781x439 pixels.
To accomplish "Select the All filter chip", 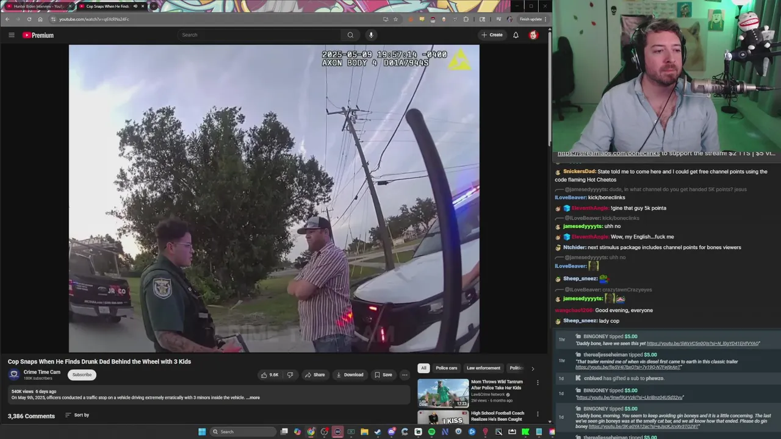I will point(423,368).
